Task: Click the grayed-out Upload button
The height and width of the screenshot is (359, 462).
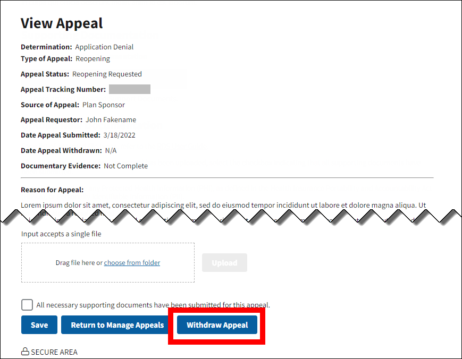Action: click(224, 263)
